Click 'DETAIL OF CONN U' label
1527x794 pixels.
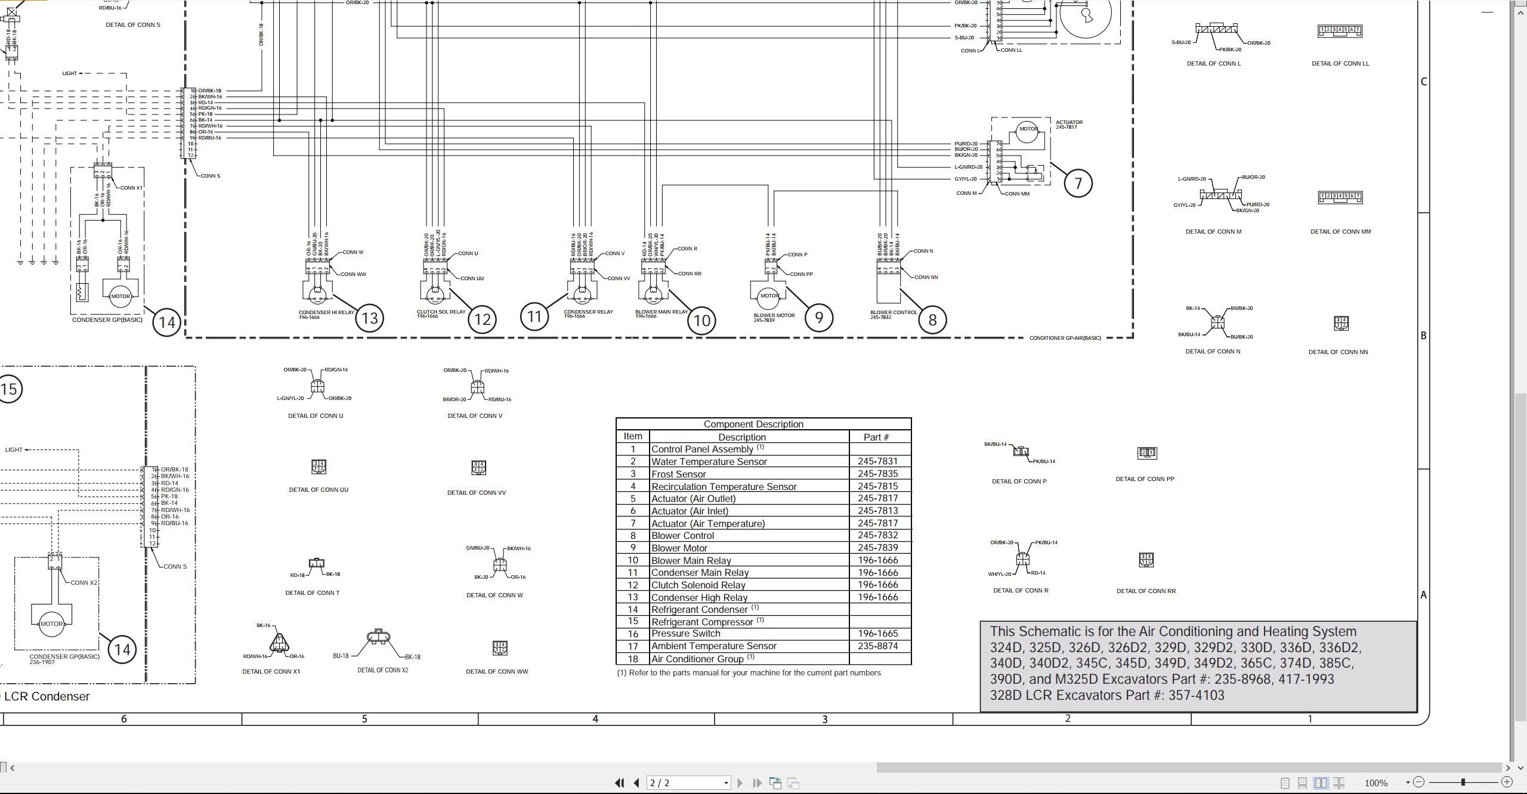tap(316, 416)
